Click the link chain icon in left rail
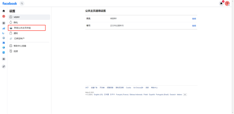234x114 pixels. coord(4,67)
